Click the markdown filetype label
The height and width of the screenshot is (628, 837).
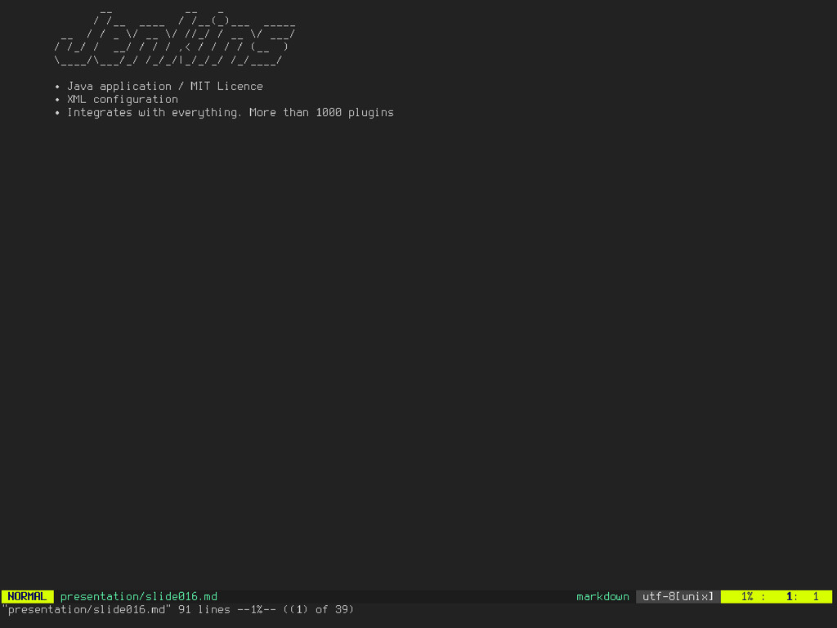tap(602, 596)
